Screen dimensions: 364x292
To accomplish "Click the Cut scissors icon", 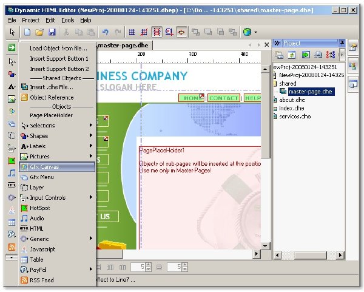I will click(x=66, y=32).
